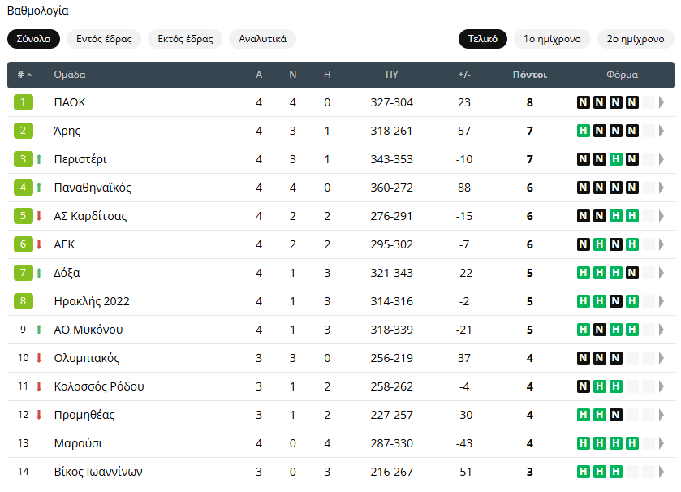Sort table by the Πόντοι column
This screenshot has height=492, width=681.
[529, 75]
